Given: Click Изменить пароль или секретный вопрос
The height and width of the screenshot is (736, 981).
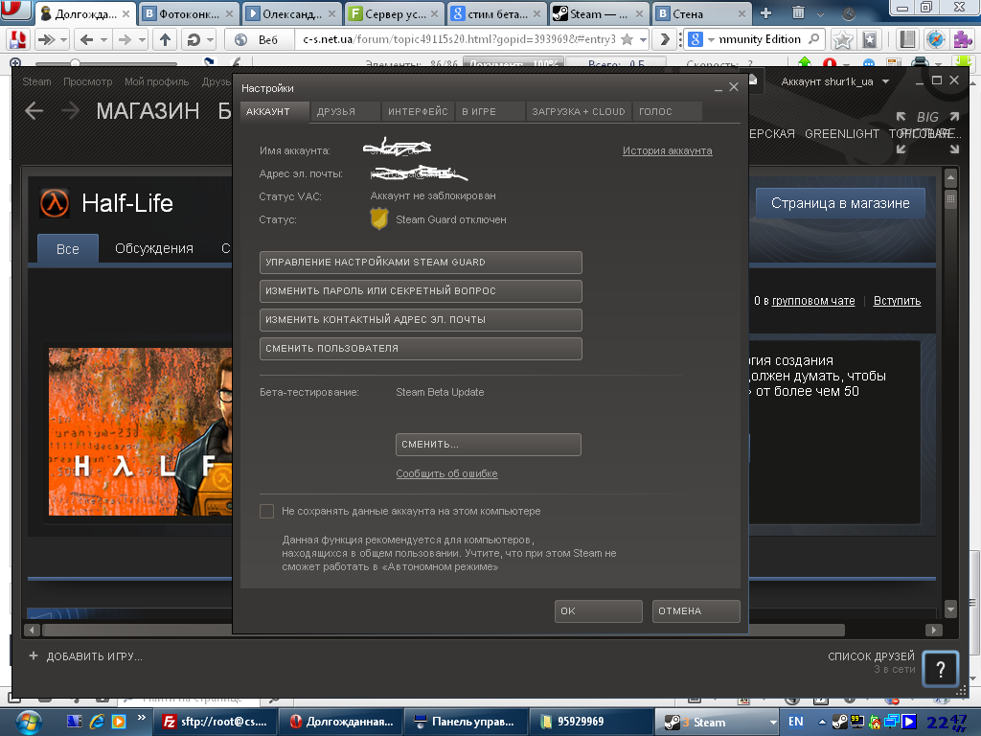Looking at the screenshot, I should pos(421,291).
